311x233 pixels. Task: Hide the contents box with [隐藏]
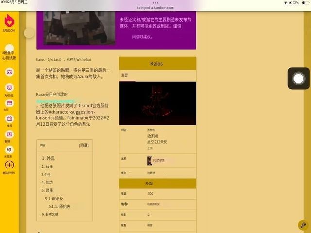(84, 145)
